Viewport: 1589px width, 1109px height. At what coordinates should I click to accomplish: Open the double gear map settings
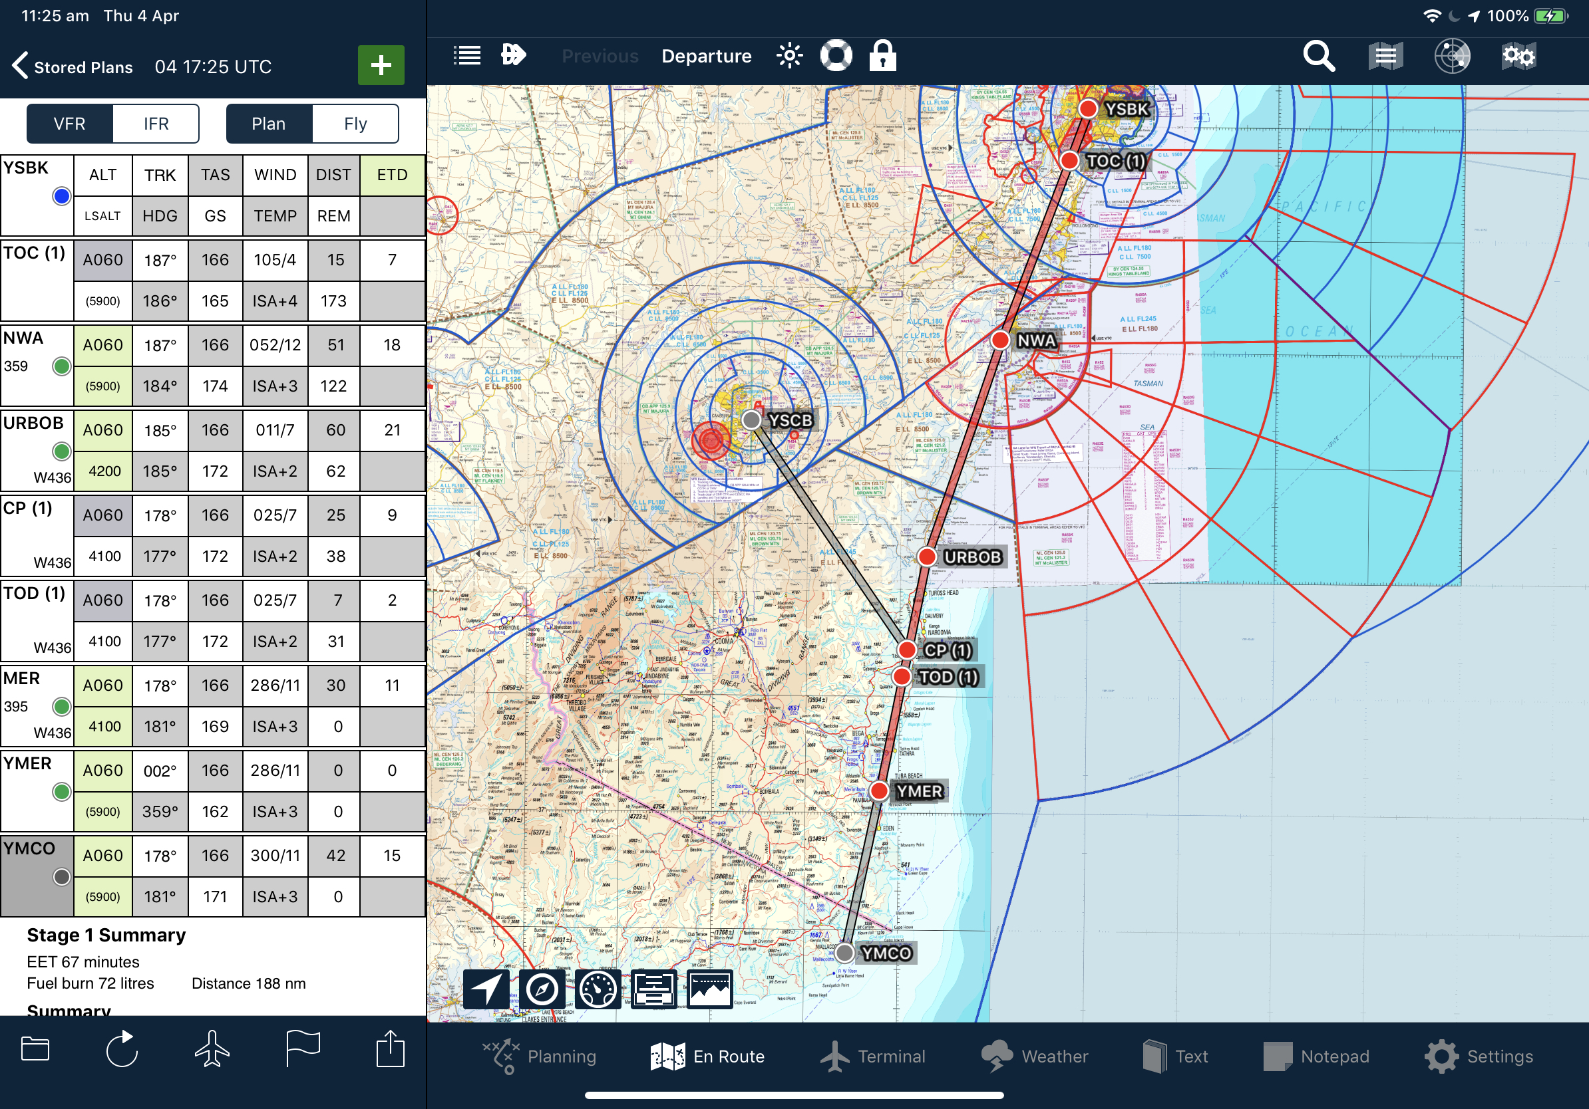click(x=1518, y=56)
